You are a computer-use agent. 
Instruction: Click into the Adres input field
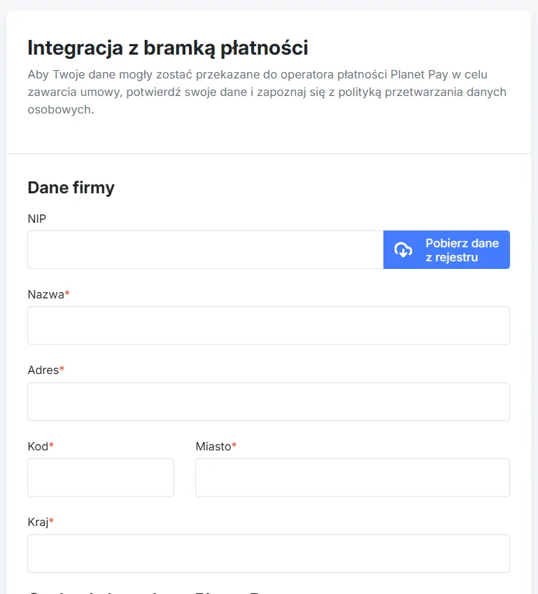point(269,401)
